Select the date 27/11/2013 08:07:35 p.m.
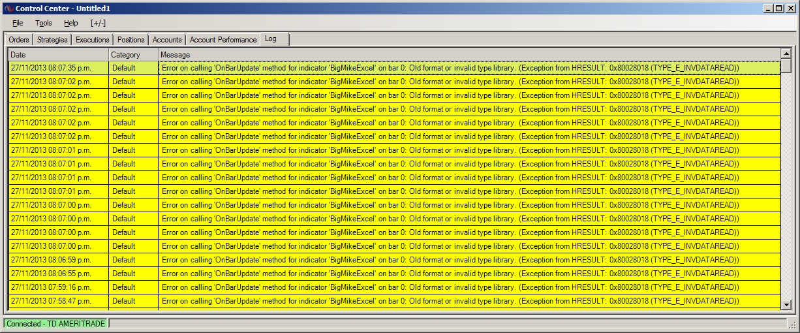This screenshot has width=800, height=333. (58, 68)
